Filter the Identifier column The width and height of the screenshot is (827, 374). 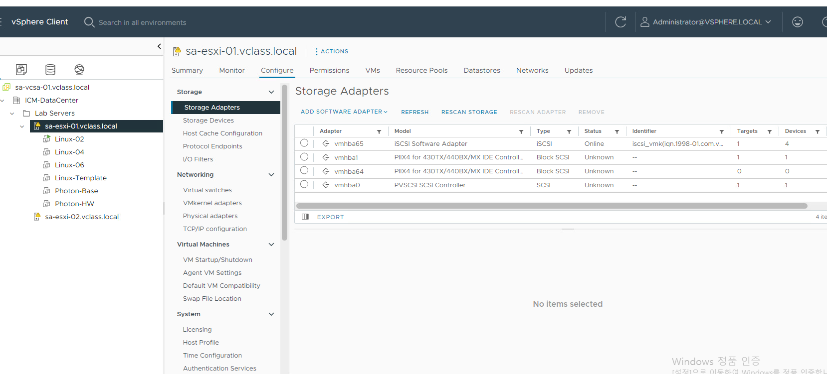click(722, 131)
